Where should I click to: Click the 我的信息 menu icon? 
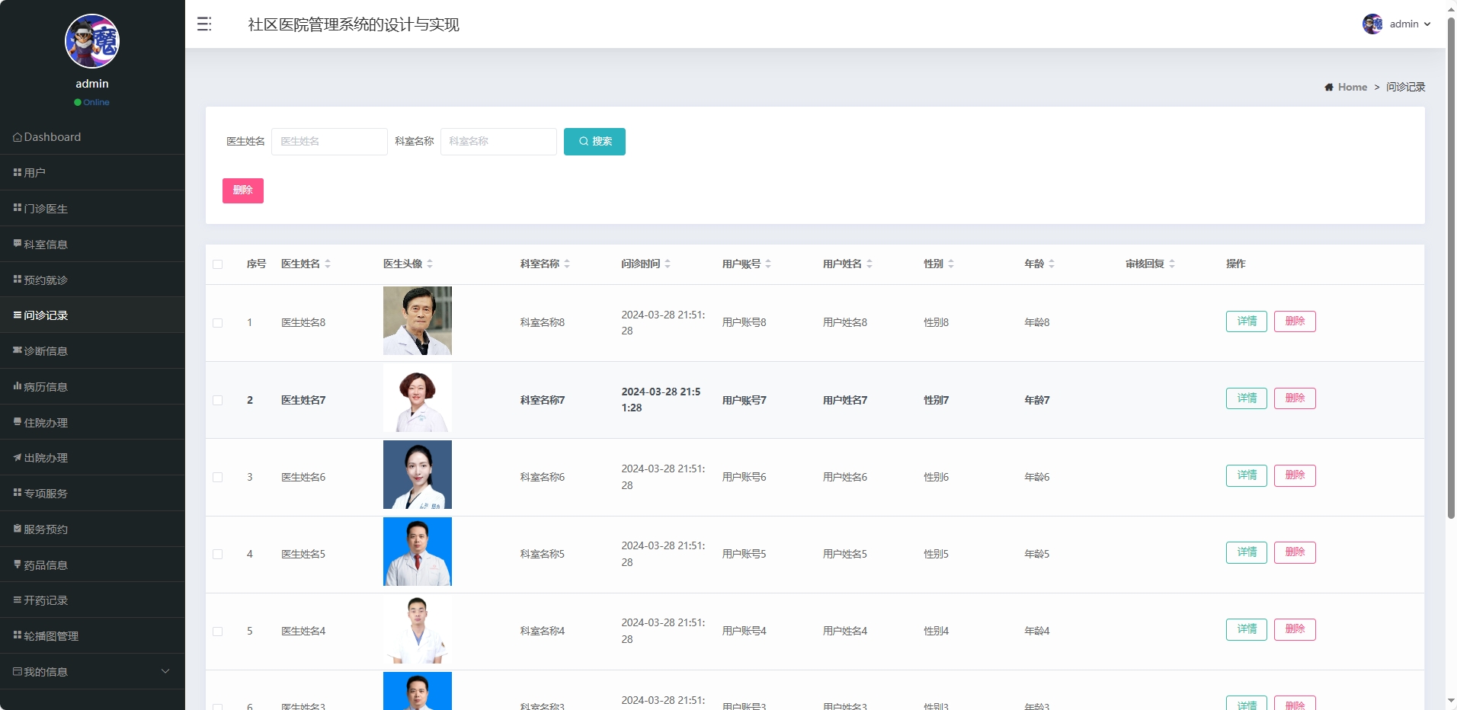(x=18, y=671)
